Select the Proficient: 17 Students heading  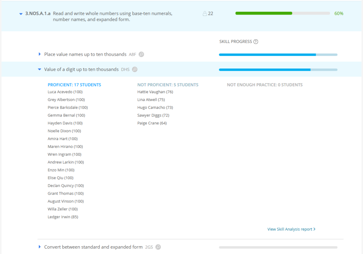click(x=74, y=85)
